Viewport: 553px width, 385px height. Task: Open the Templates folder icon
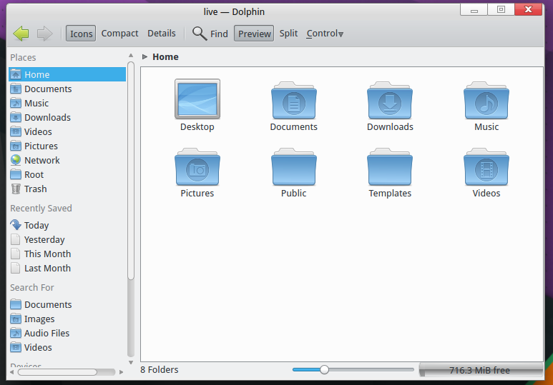390,168
